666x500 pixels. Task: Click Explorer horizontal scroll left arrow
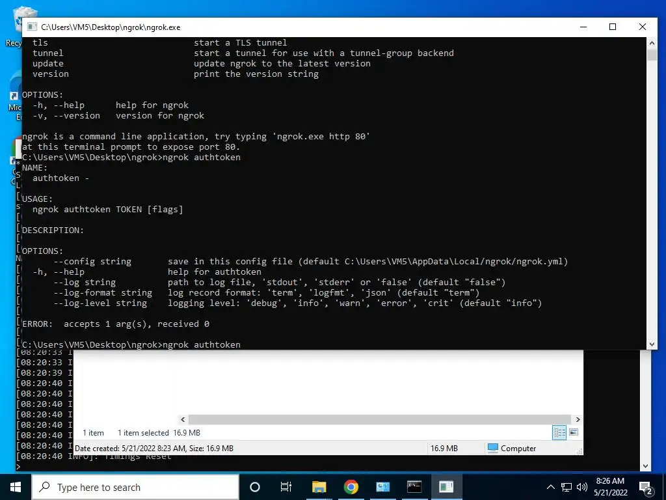coord(183,419)
